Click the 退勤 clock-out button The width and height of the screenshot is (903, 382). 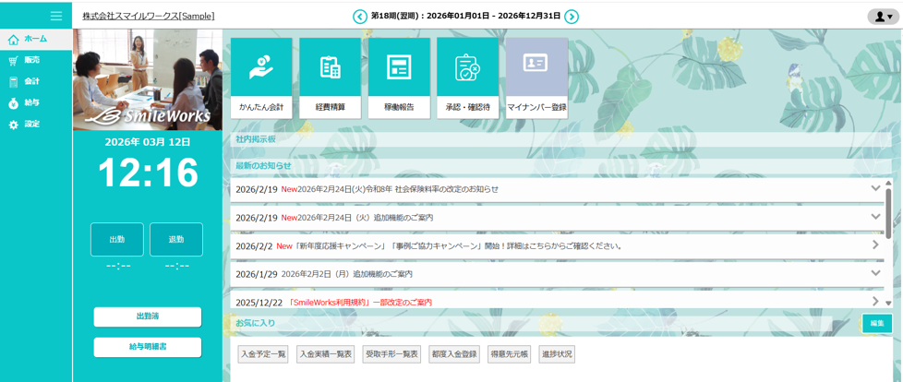pos(176,240)
